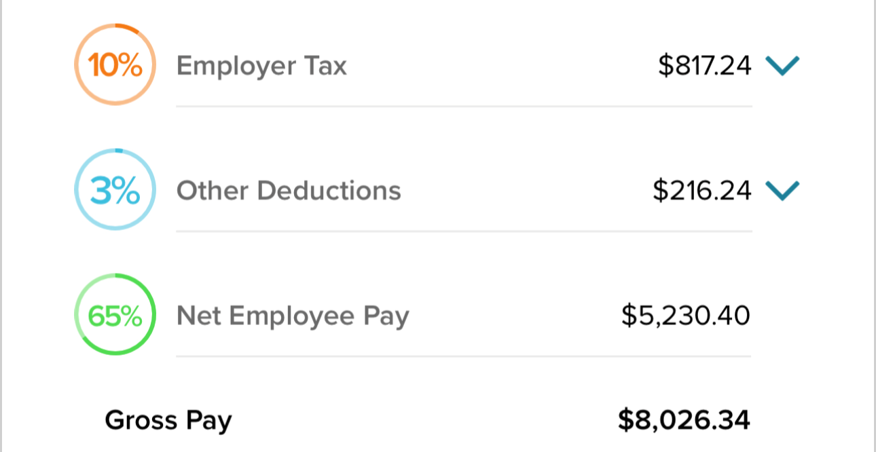Click the divider line under Other Deductions
The width and height of the screenshot is (876, 452).
coord(463,231)
